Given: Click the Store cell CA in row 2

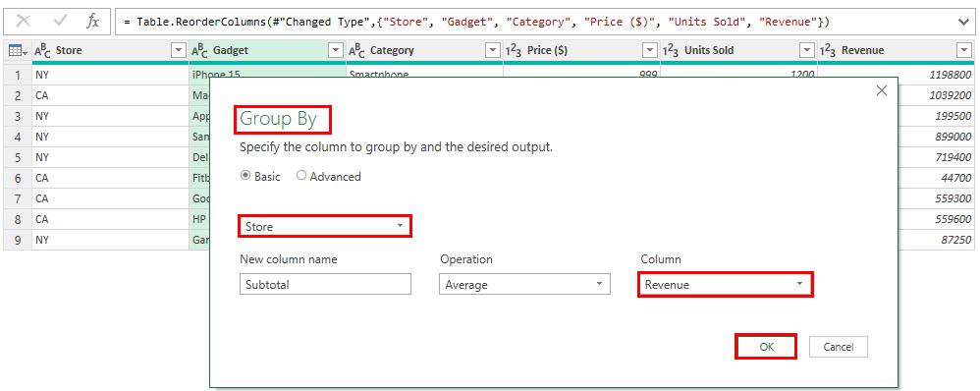Looking at the screenshot, I should (x=110, y=95).
